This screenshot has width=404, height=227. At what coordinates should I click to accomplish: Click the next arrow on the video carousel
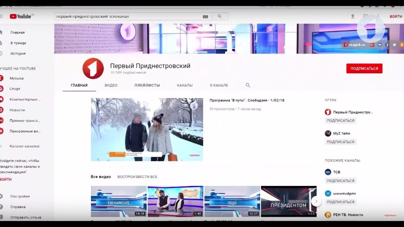coord(316,201)
